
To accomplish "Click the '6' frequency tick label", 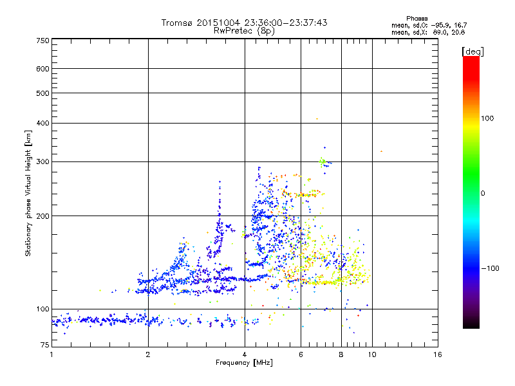I will pyautogui.click(x=301, y=354).
